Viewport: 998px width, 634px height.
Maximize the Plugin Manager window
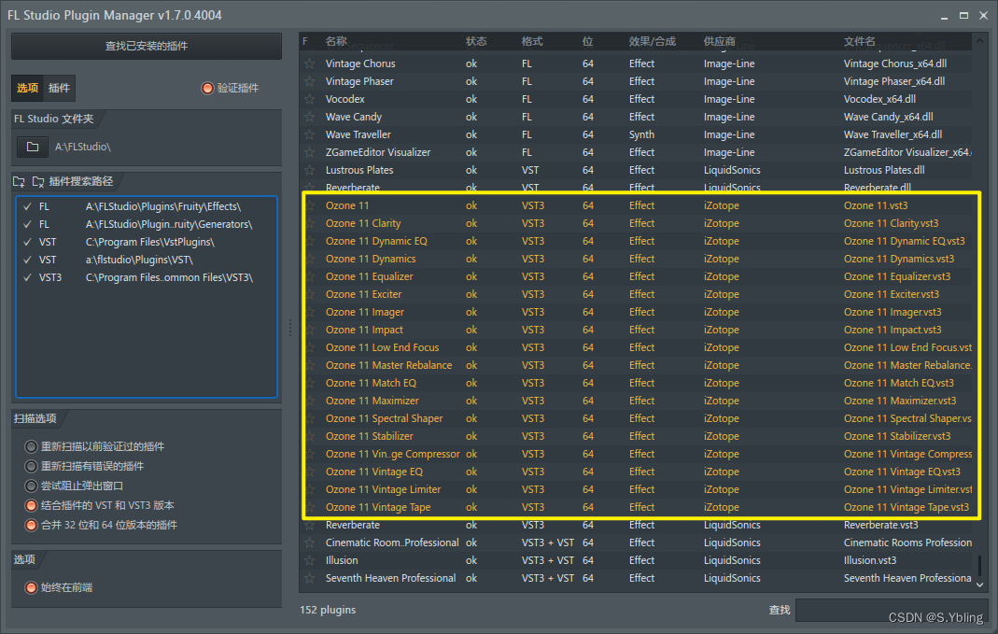click(x=963, y=15)
